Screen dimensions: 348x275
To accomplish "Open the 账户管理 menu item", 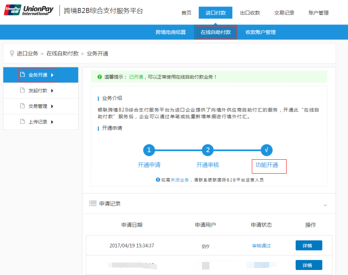I will tap(319, 13).
